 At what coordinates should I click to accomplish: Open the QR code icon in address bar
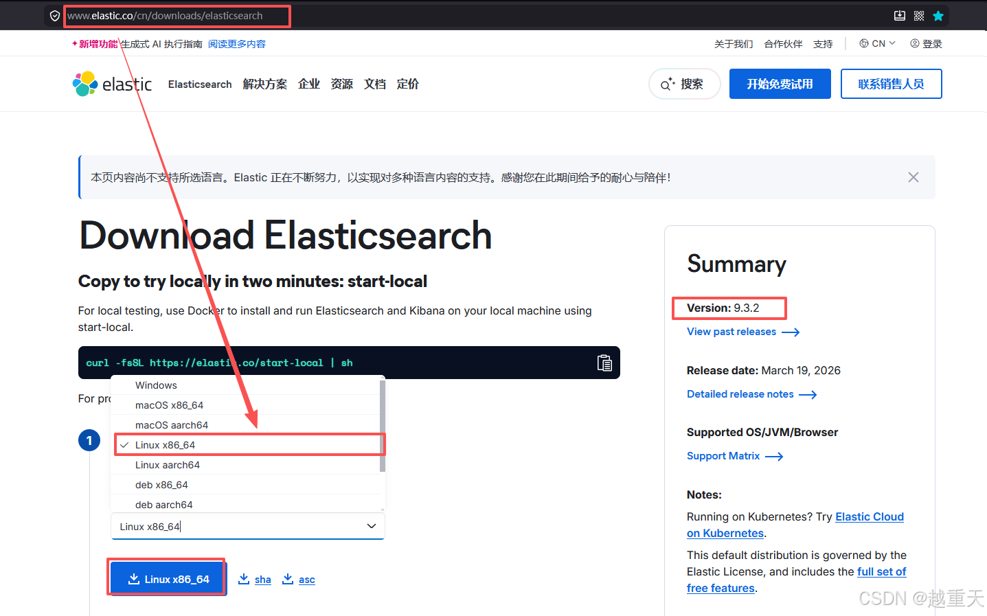(x=919, y=16)
